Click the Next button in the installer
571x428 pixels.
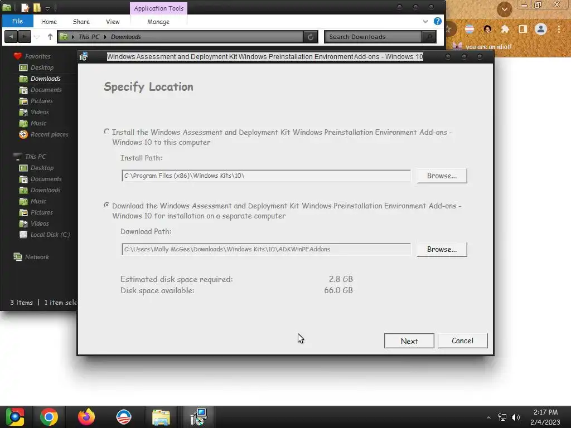pyautogui.click(x=409, y=341)
